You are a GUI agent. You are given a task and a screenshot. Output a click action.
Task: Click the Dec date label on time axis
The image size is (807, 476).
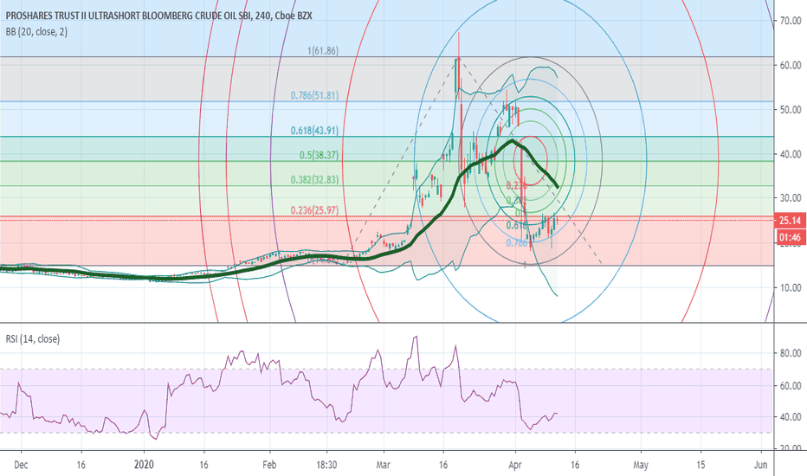[x=21, y=466]
